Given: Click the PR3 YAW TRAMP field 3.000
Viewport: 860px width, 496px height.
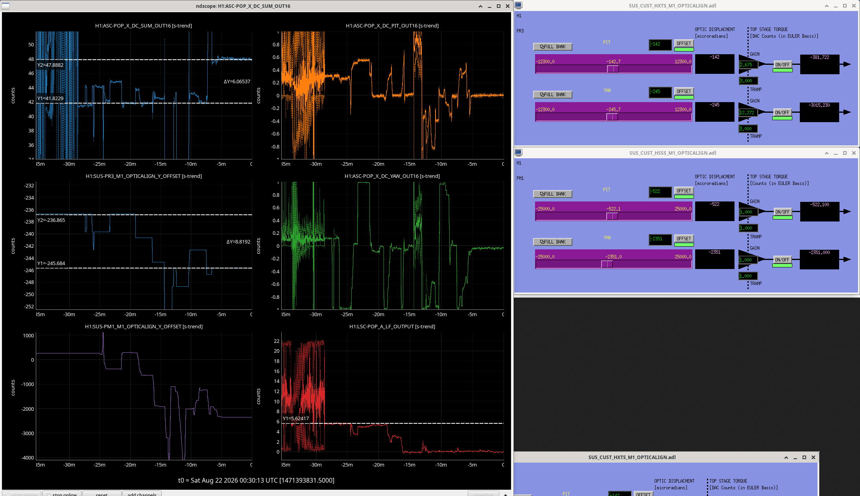Looking at the screenshot, I should pos(748,129).
